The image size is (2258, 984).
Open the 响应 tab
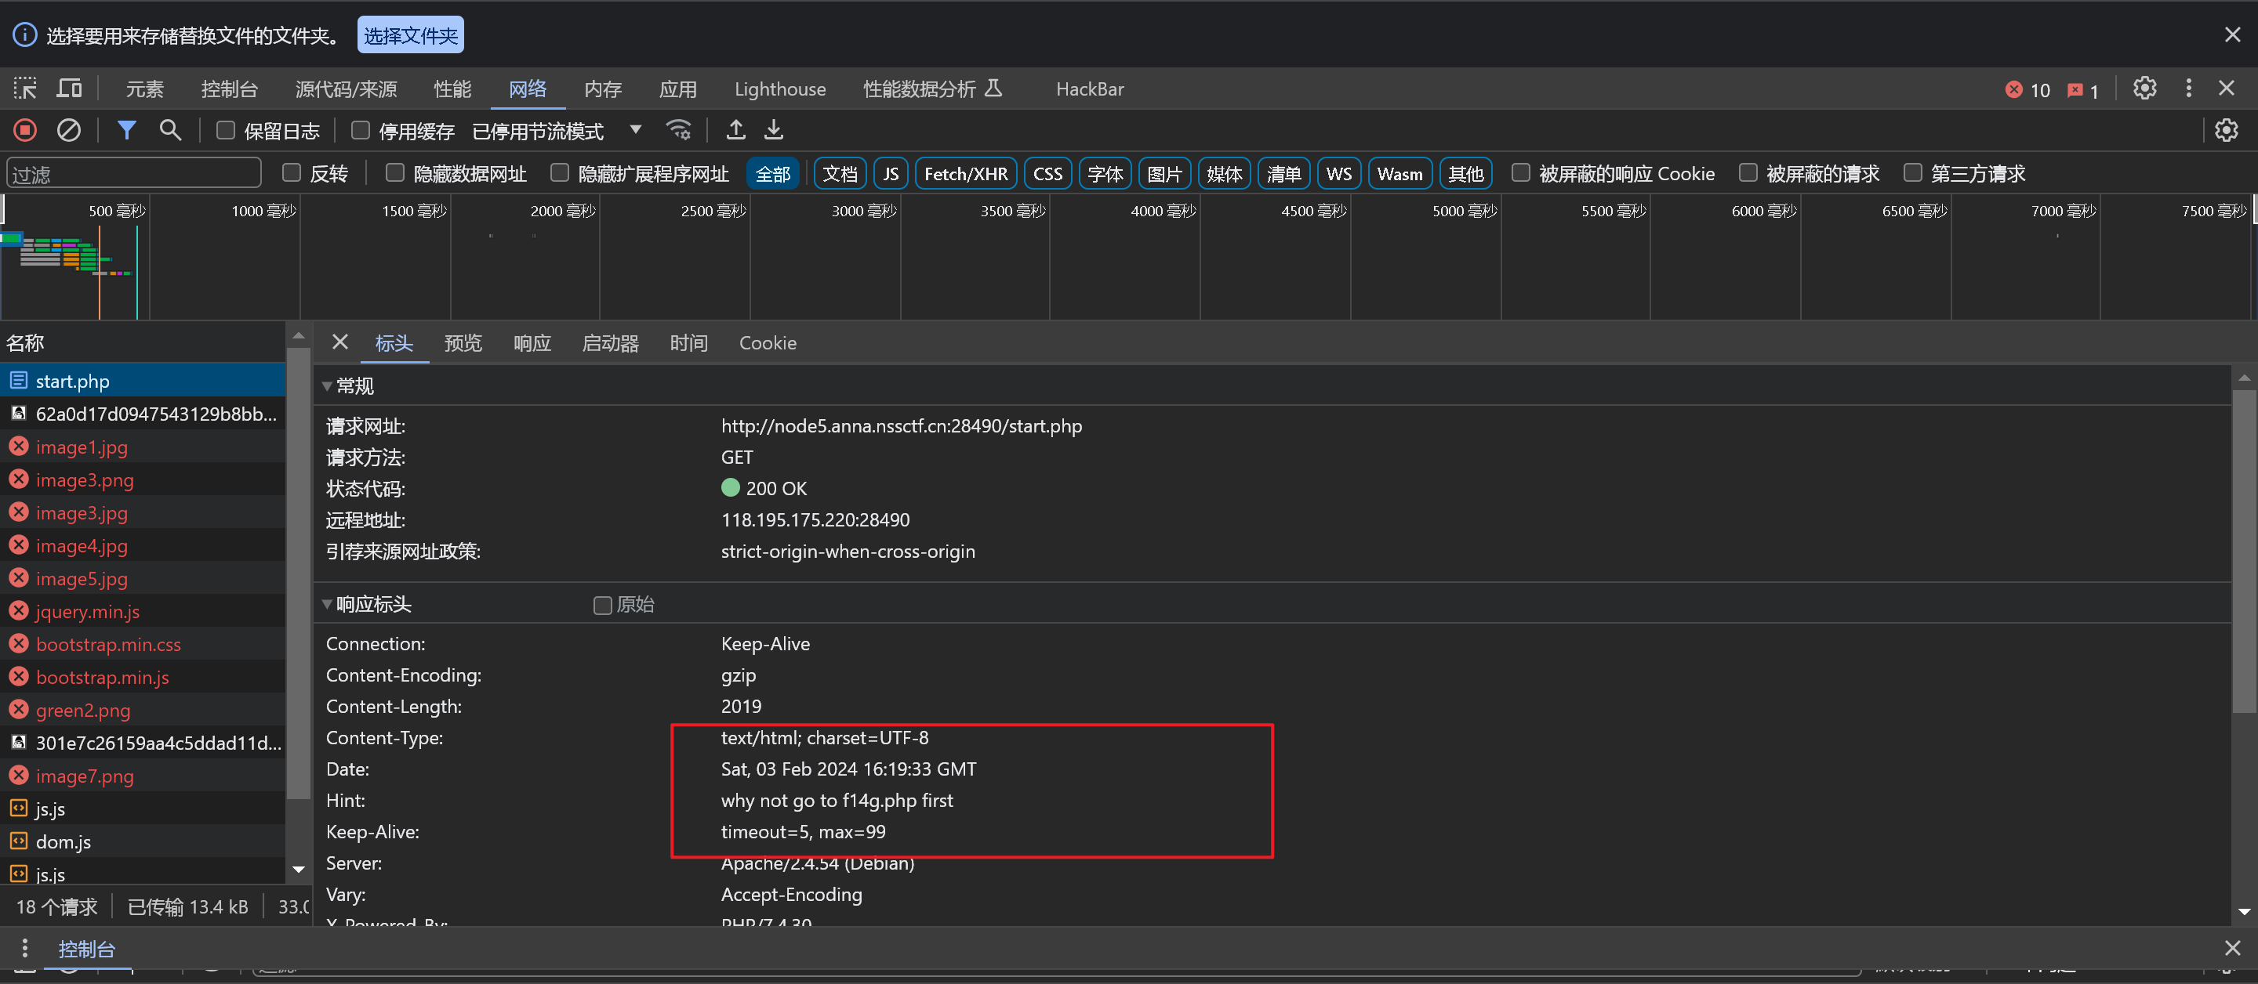532,342
